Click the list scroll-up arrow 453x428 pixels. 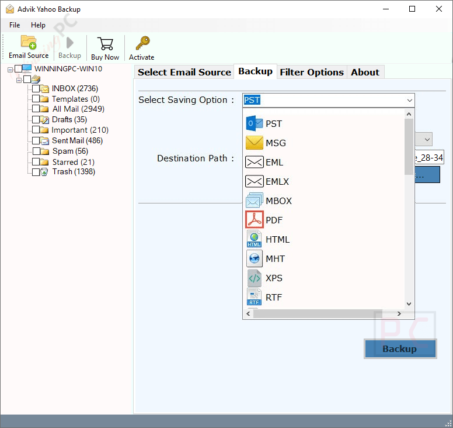[409, 114]
